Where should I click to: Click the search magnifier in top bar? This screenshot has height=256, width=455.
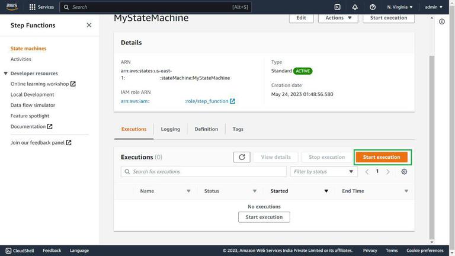[x=66, y=7]
